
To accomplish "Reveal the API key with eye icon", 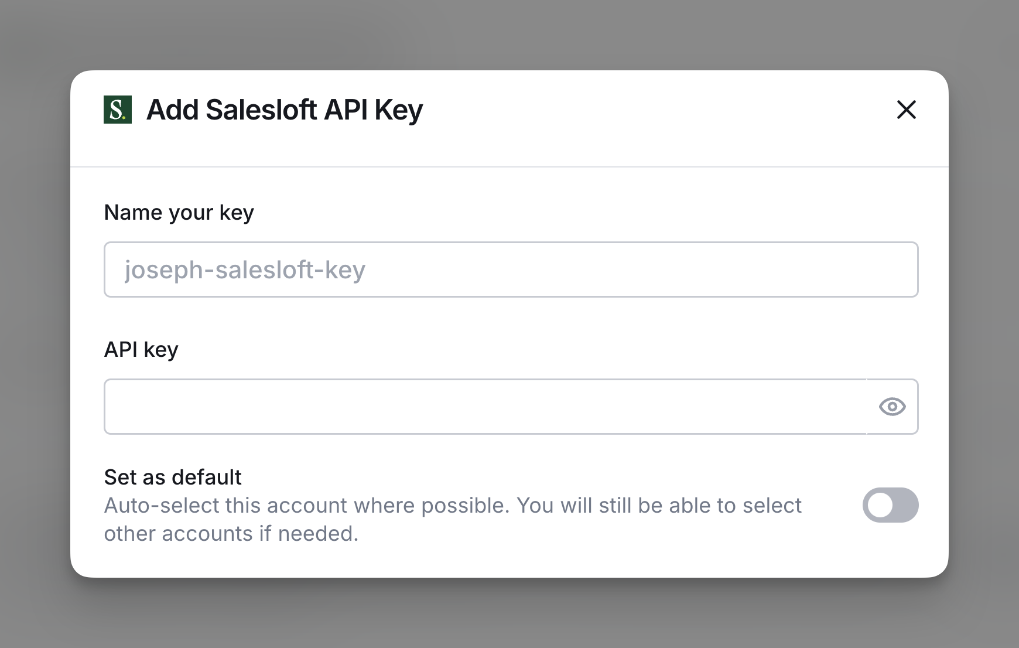I will click(892, 407).
